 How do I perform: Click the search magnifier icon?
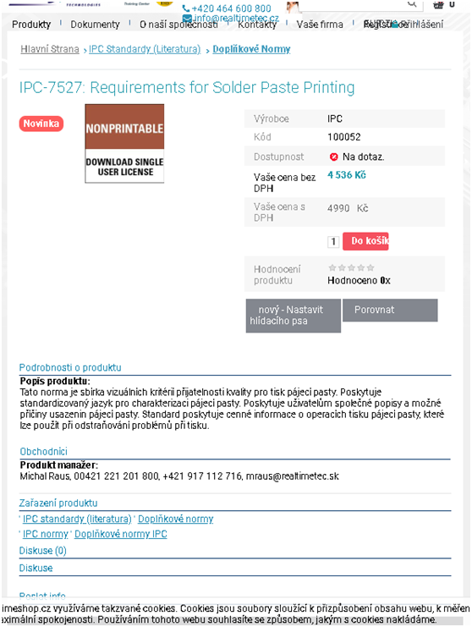[x=412, y=3]
